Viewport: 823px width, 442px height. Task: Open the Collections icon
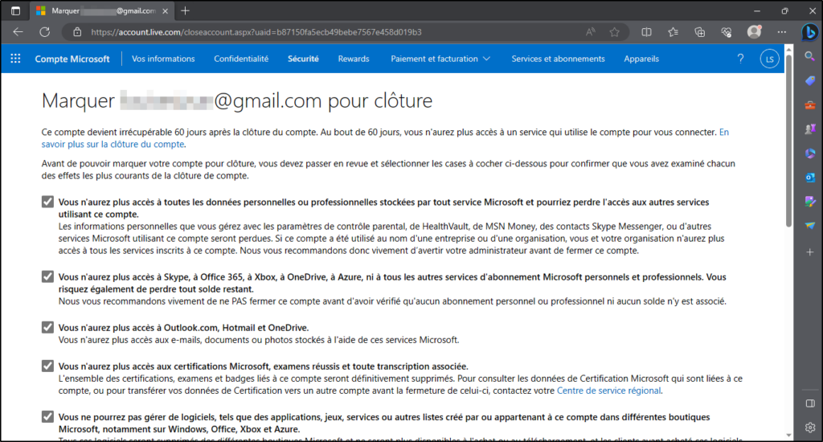pos(700,32)
